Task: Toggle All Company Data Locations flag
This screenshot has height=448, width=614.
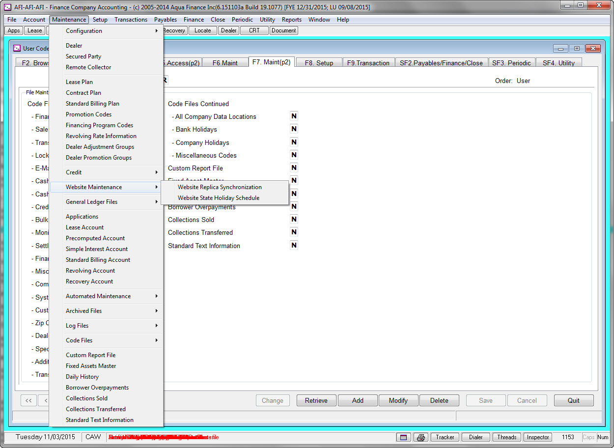Action: click(294, 116)
